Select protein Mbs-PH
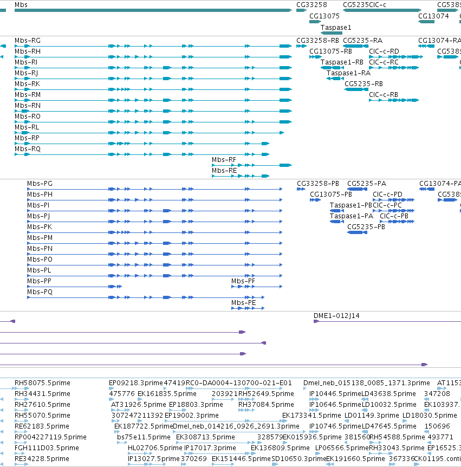 40,194
